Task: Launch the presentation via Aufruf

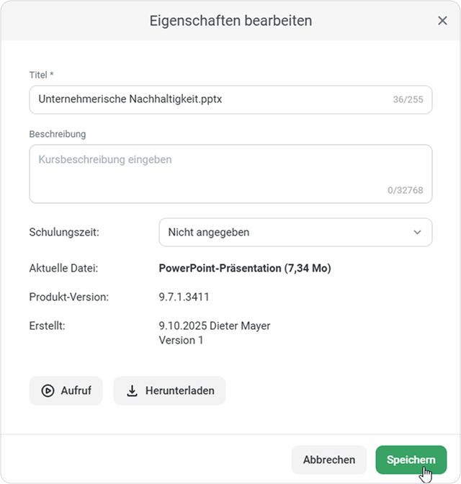Action: [66, 391]
